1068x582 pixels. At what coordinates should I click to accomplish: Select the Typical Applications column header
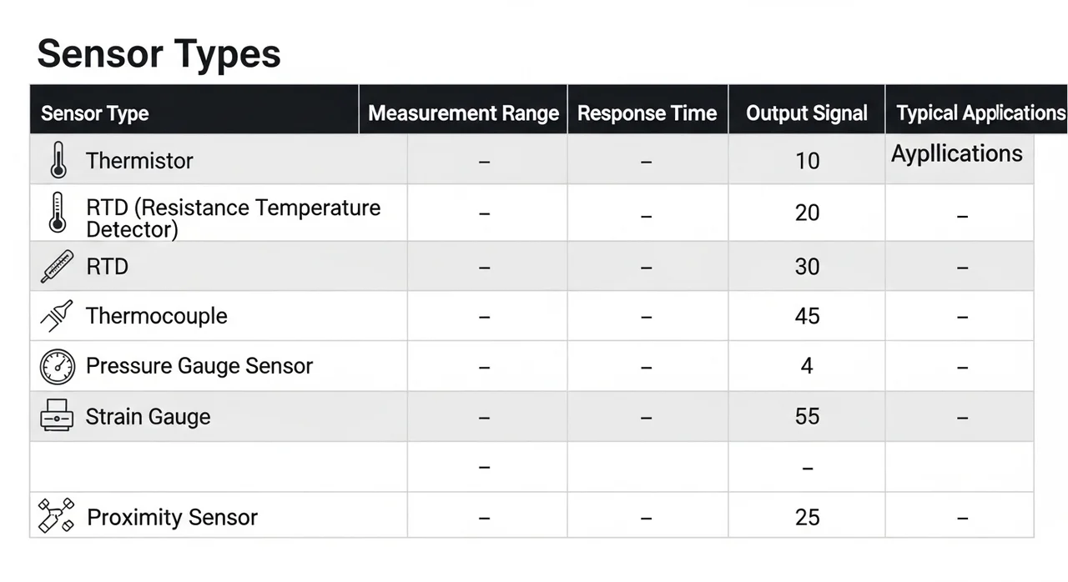(x=980, y=113)
